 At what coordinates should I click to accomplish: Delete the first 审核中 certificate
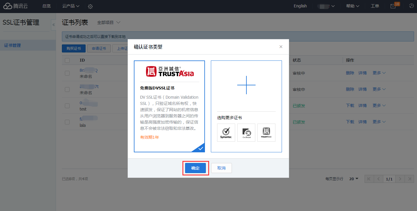click(350, 73)
